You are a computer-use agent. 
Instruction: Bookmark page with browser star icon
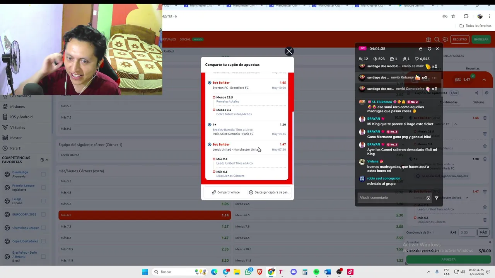[x=453, y=16]
